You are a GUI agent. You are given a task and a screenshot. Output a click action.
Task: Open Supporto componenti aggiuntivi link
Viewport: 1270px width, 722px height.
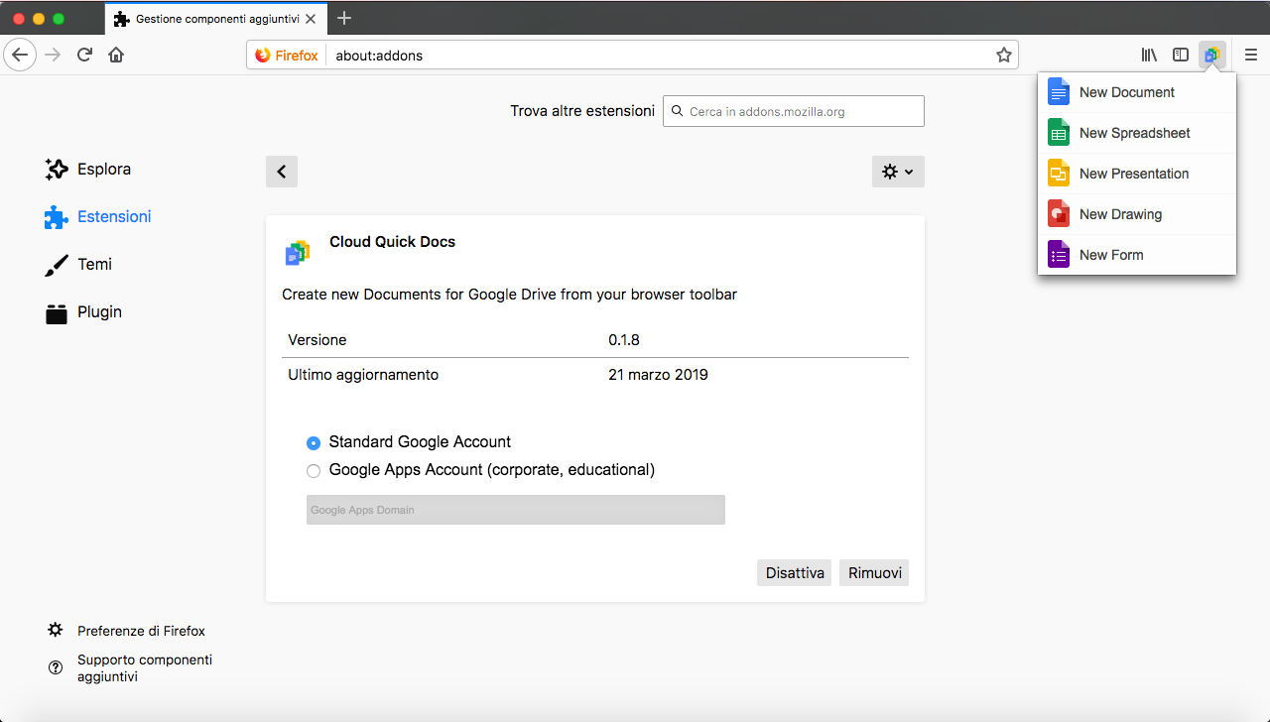[145, 668]
